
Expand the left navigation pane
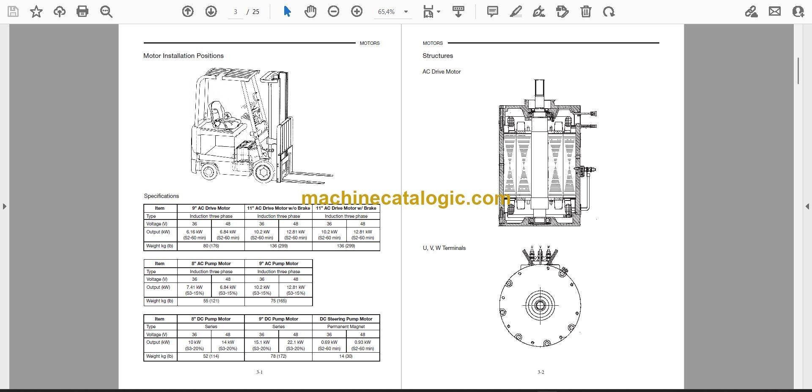coord(4,206)
